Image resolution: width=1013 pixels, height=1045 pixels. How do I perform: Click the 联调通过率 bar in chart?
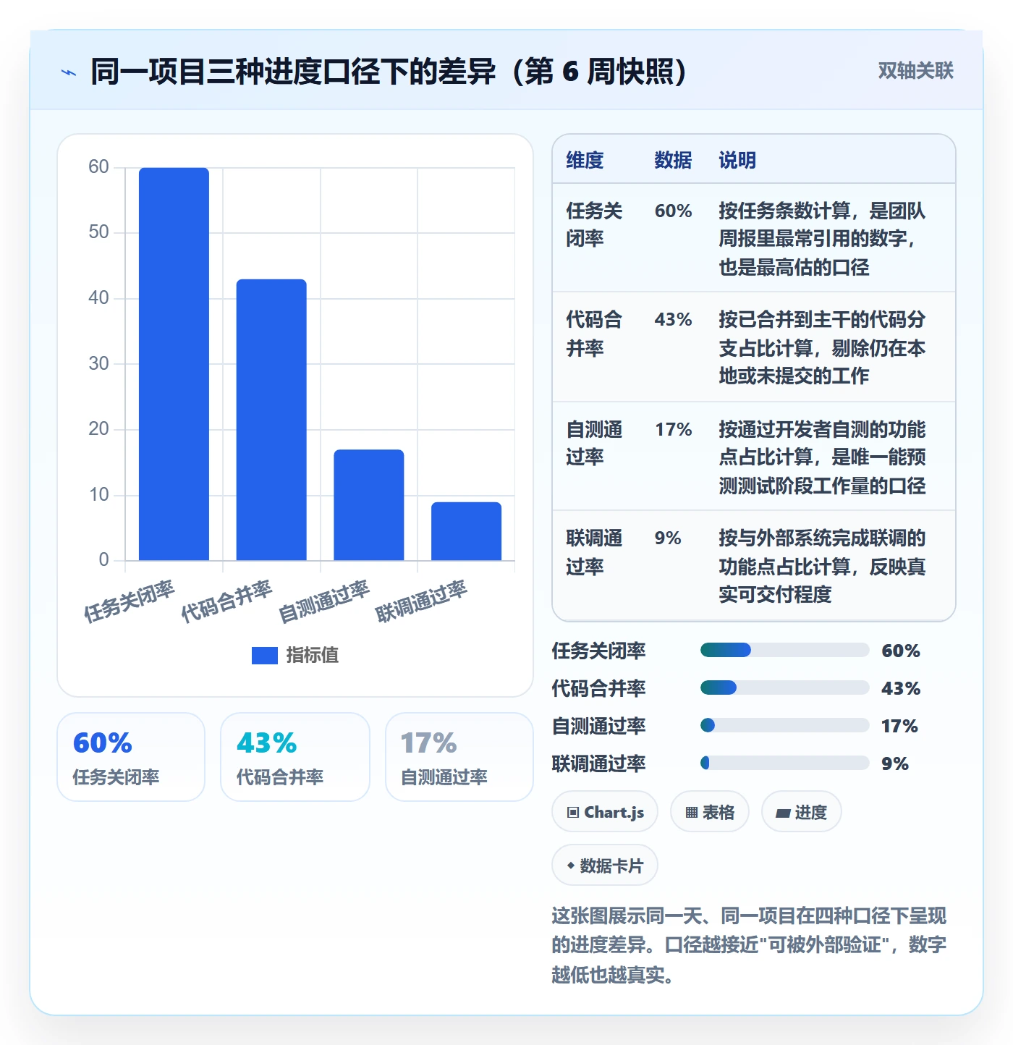466,531
